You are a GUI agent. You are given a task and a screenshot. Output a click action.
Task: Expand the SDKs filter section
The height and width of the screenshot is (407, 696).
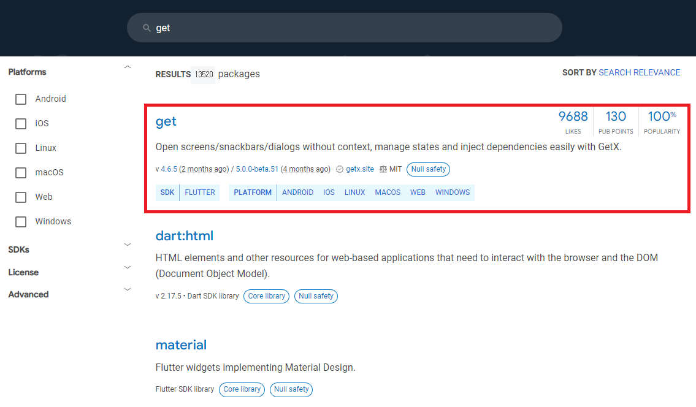tap(128, 245)
